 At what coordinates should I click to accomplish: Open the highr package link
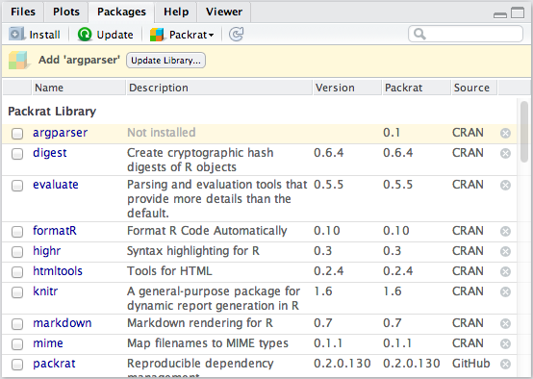point(47,251)
